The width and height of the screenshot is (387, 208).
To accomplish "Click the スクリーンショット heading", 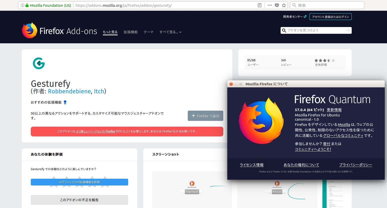I will 166,154.
